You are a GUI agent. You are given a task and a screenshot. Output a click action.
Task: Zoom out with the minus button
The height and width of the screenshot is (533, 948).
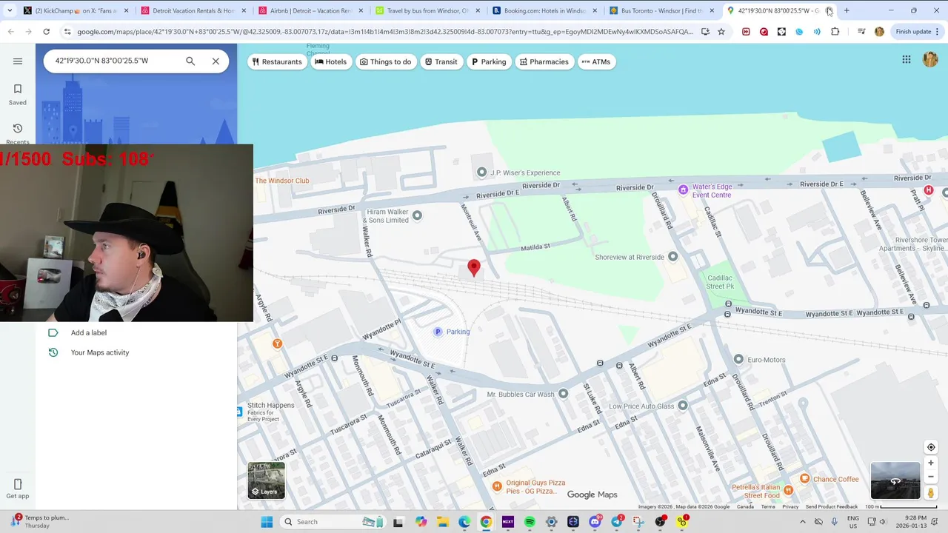click(x=931, y=477)
